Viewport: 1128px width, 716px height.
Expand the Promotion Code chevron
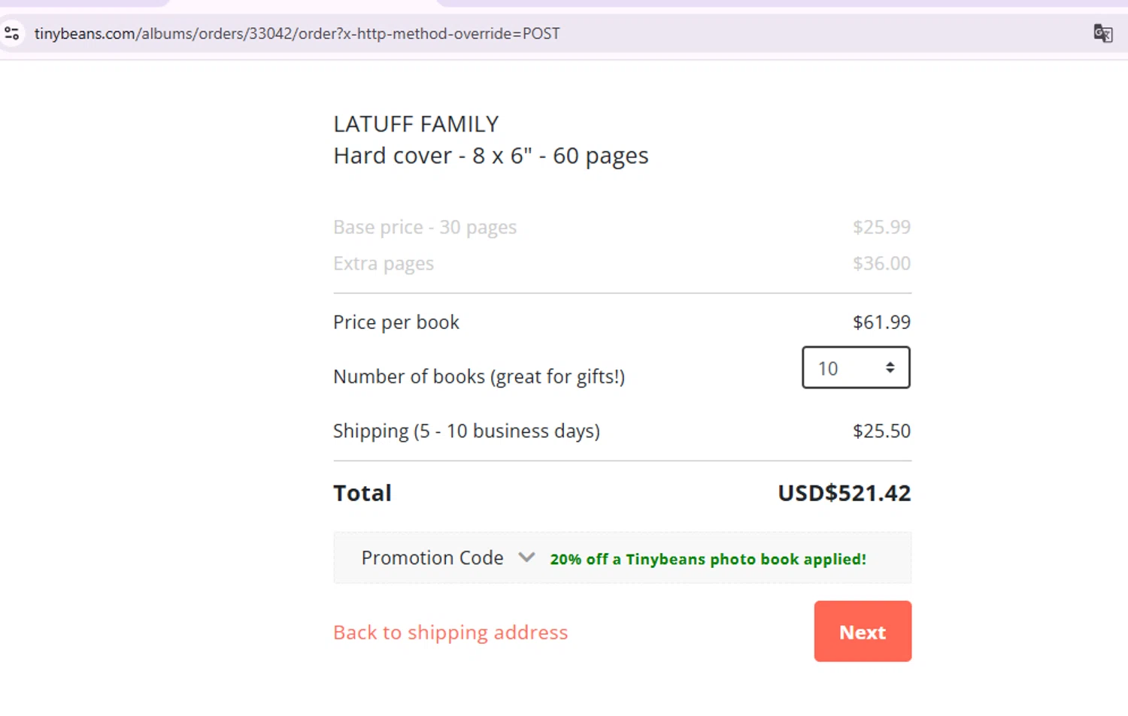526,557
